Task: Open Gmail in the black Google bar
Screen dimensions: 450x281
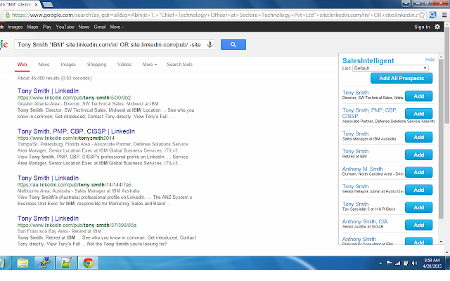Action: pos(100,27)
